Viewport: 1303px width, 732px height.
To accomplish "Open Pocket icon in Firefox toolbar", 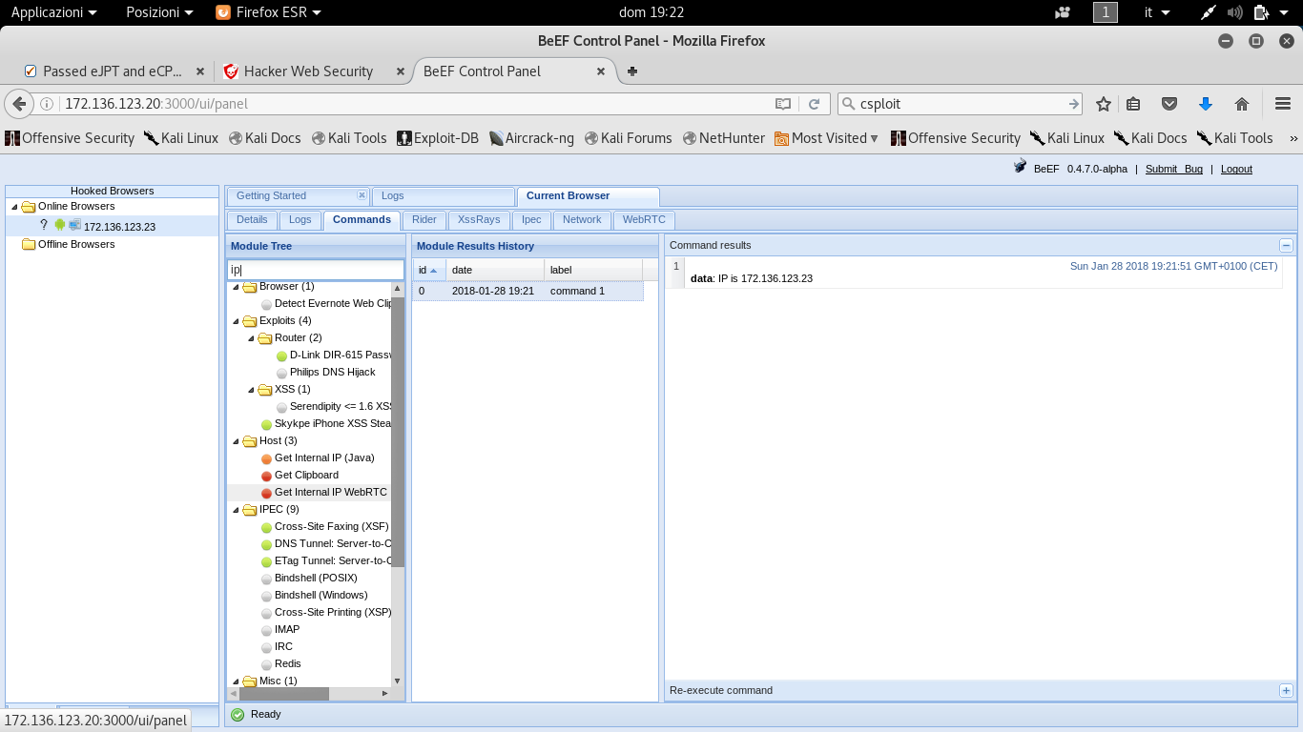I will coord(1169,104).
